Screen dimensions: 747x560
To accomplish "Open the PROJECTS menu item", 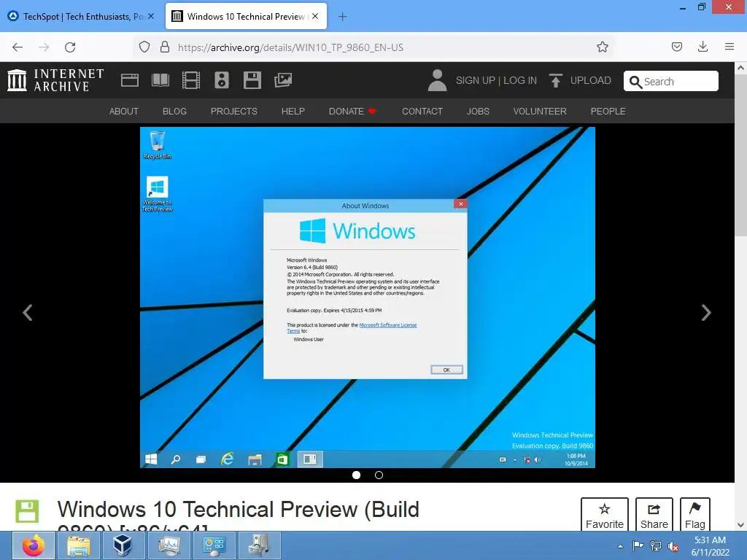I will pyautogui.click(x=234, y=111).
